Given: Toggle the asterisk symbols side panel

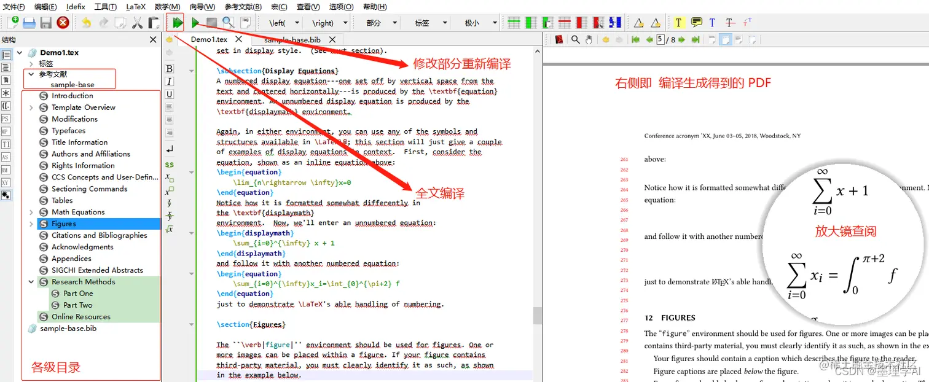Looking at the screenshot, I should tap(6, 93).
